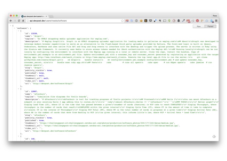Collapse the "software" array

pyautogui.click(x=14, y=28)
